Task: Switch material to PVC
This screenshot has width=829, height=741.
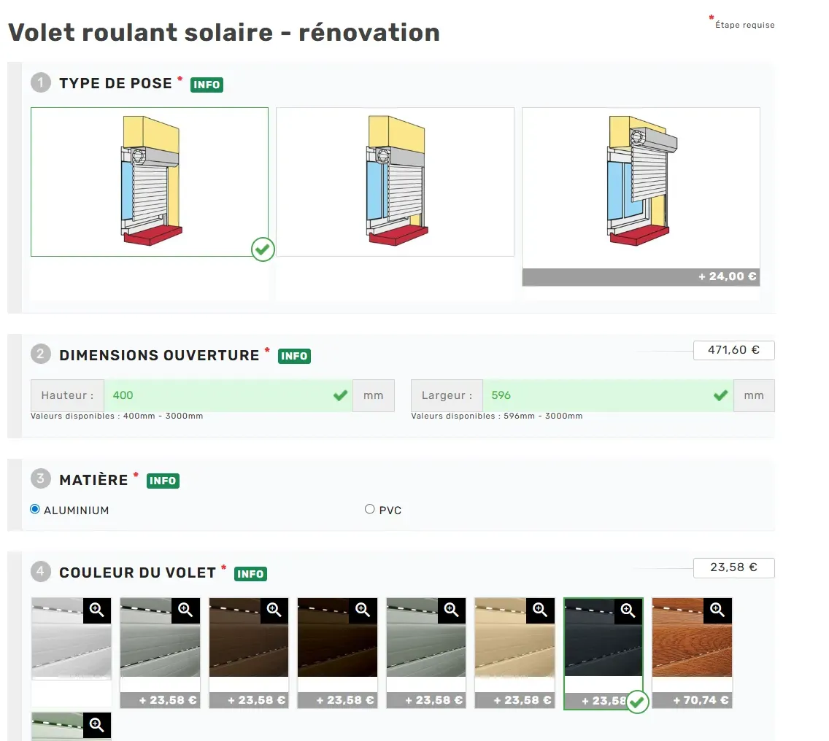Action: (x=369, y=509)
